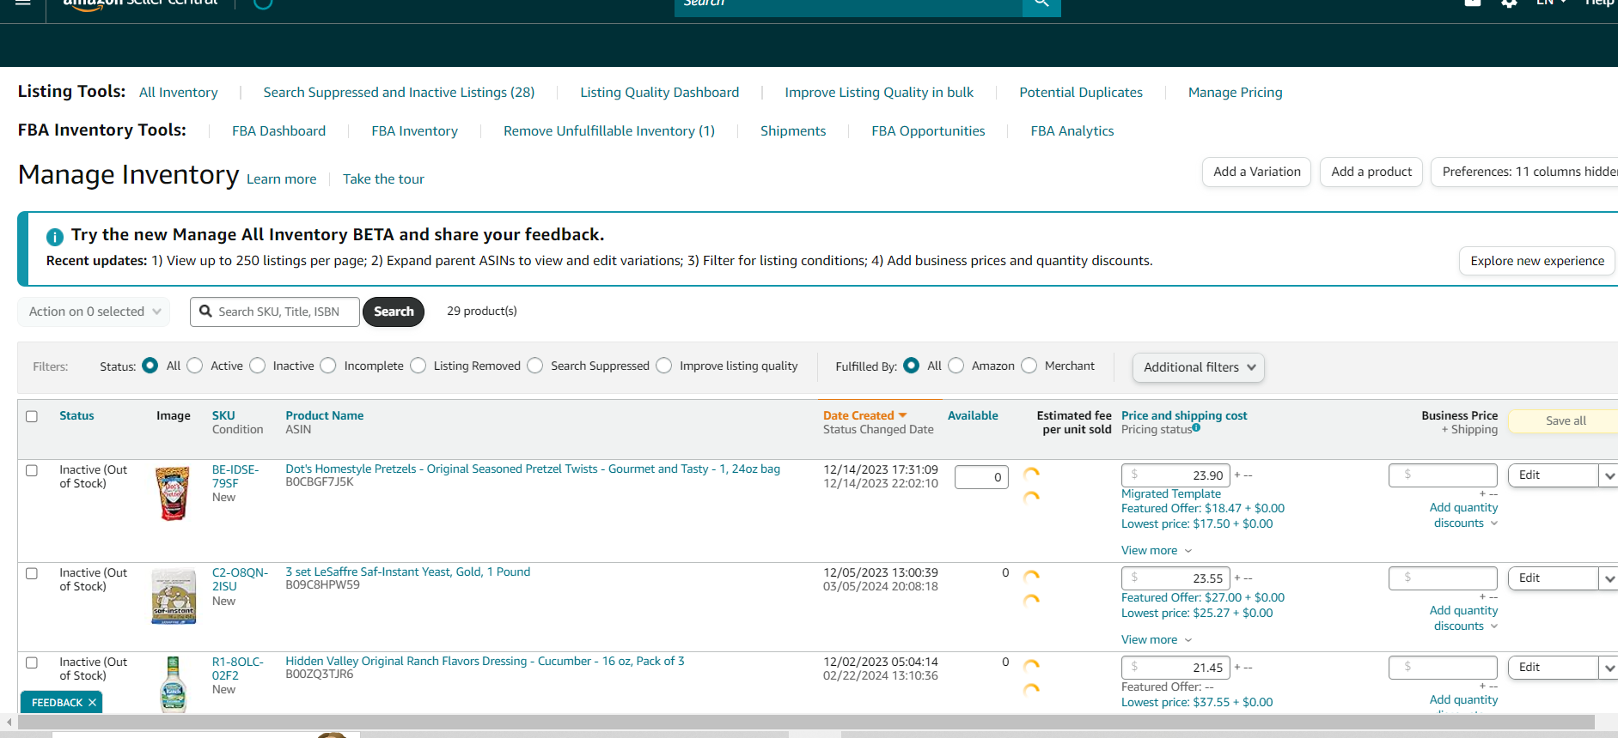Screen dimensions: 1618x738
Task: Open FBA Analytics
Action: coord(1072,131)
